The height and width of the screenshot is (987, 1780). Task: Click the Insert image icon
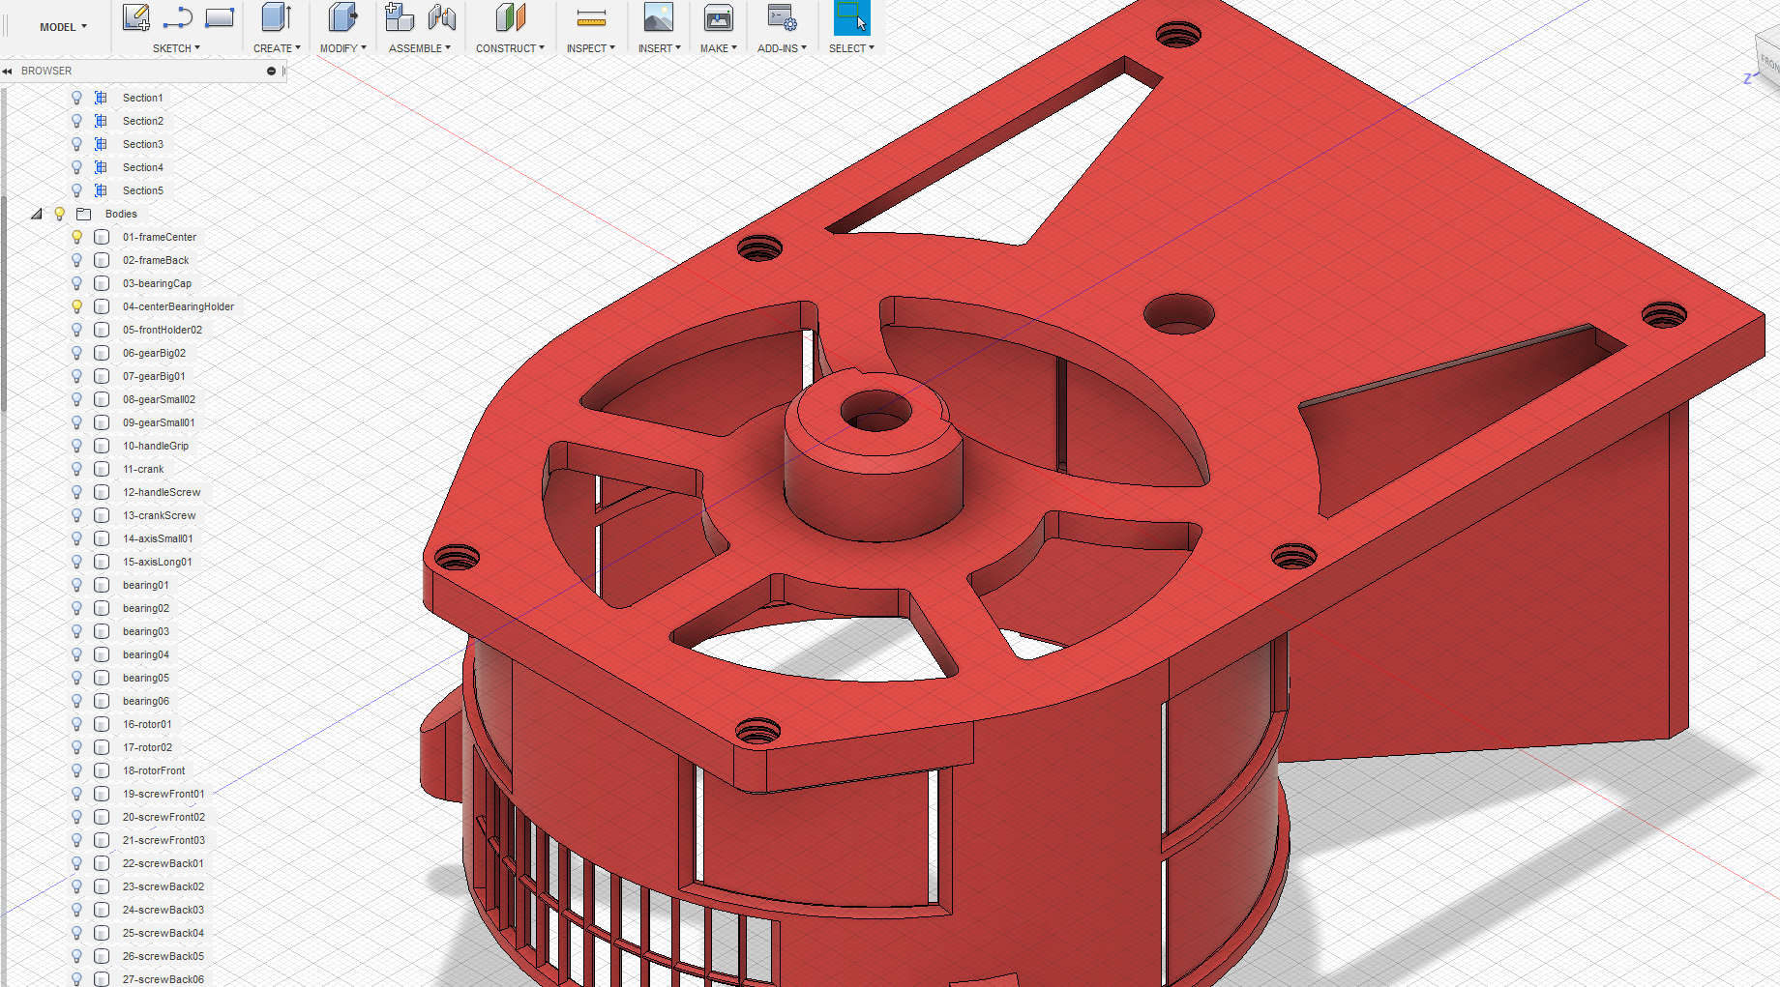(658, 16)
